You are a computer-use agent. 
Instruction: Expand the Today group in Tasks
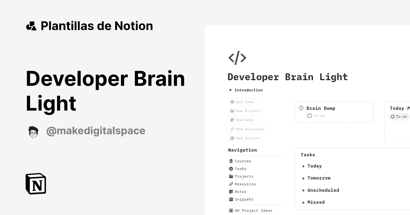pos(303,166)
